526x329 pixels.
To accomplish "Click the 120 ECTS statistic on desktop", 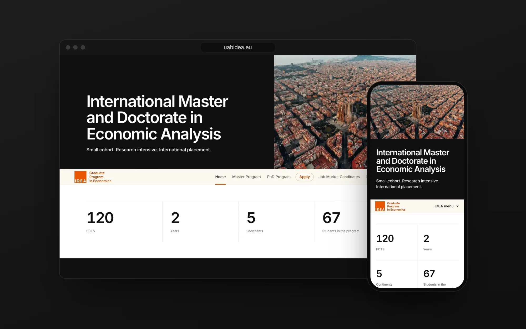I will [100, 222].
